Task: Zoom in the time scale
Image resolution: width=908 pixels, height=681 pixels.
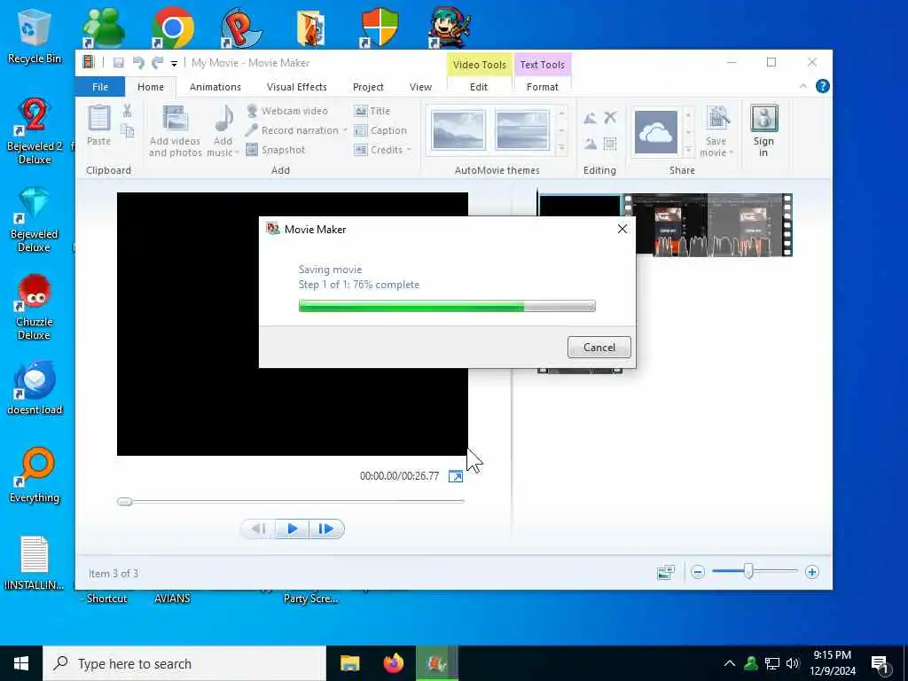Action: (x=812, y=572)
